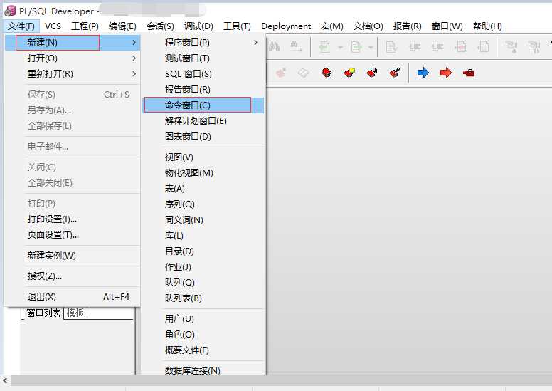
Task: Click the red book with yellow note icon
Action: pyautogui.click(x=349, y=73)
